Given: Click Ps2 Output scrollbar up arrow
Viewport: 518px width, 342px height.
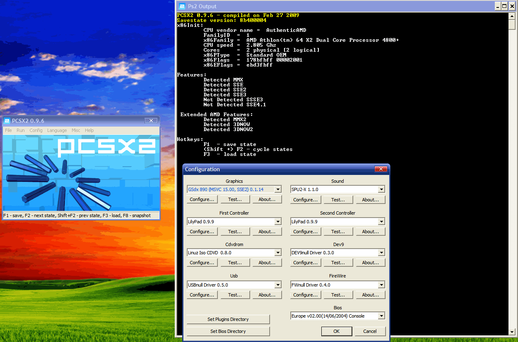Looking at the screenshot, I should coord(512,16).
